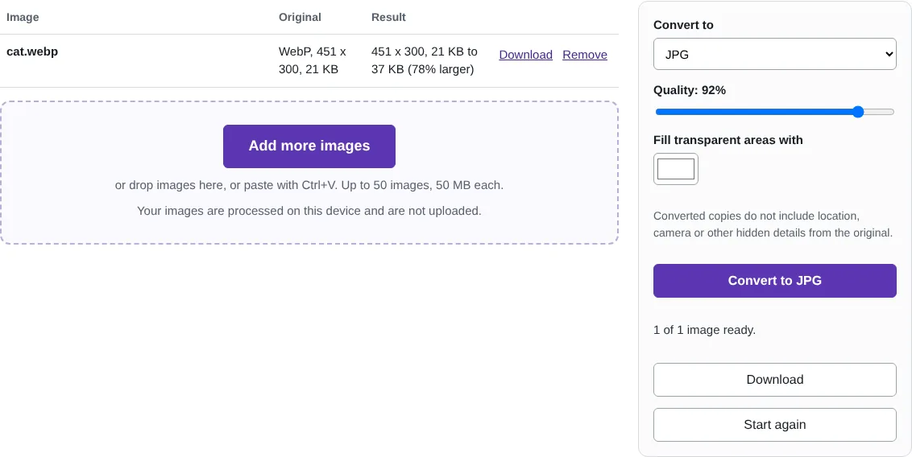Click the 'Converted copies do not include location' note
Viewport: 912px width, 457px height.
(773, 224)
